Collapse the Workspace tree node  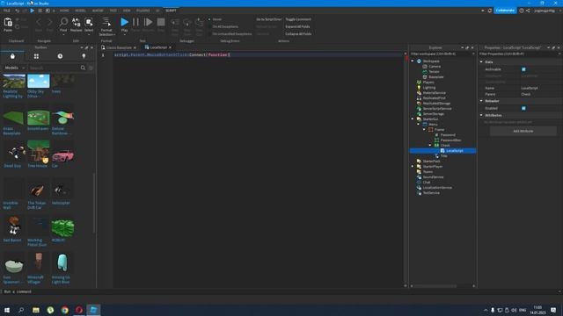pos(413,61)
